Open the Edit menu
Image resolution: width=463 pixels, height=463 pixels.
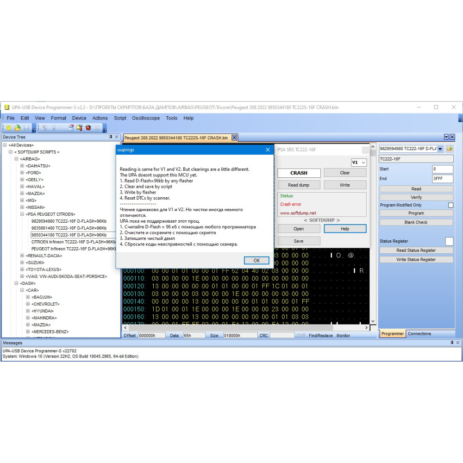[25, 118]
